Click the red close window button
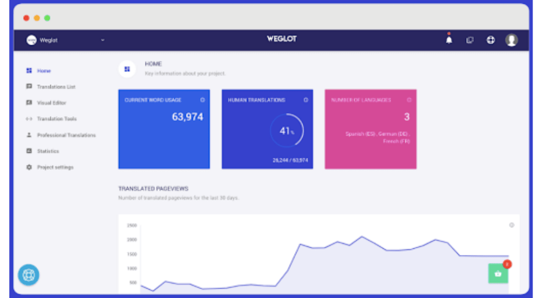 click(x=27, y=18)
